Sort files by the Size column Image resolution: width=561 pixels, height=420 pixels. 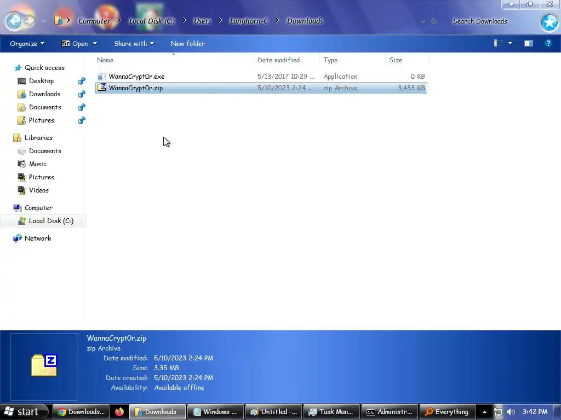(407, 60)
